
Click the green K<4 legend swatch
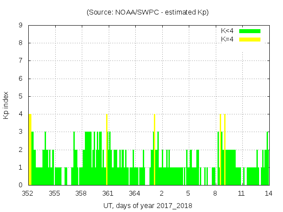click(x=250, y=31)
